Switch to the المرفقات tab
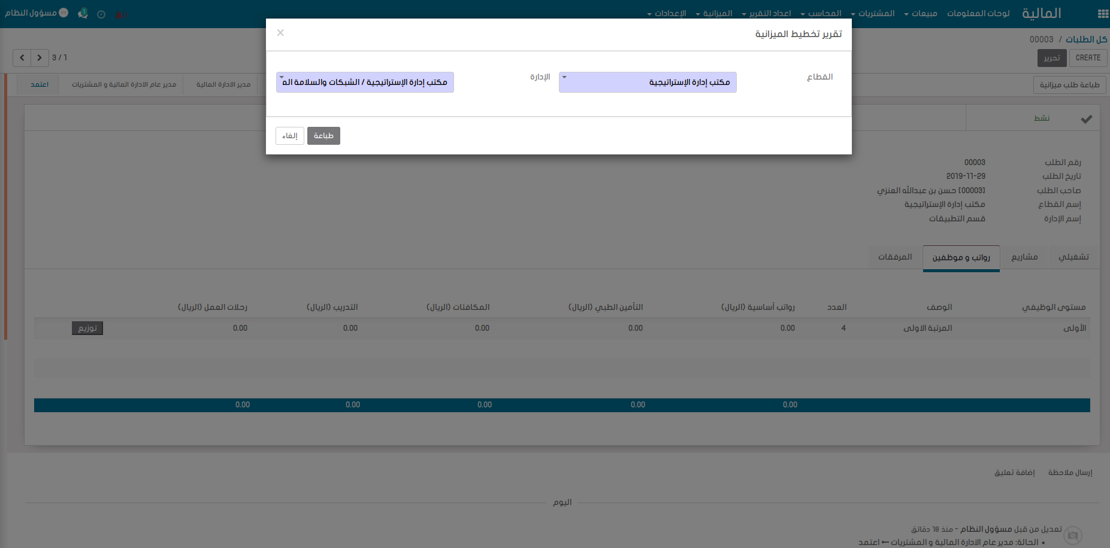1110x548 pixels. (x=895, y=257)
